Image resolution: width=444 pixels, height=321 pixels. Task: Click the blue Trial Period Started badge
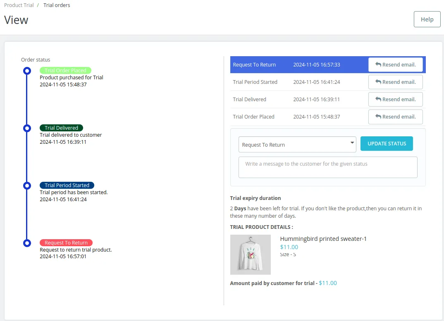[x=67, y=185]
